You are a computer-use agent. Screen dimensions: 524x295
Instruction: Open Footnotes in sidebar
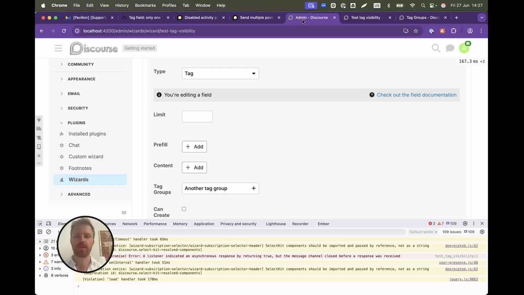(80, 168)
